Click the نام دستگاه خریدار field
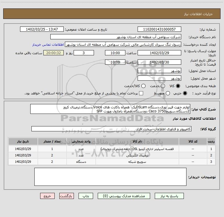This screenshot has width=224, height=217. coord(116,37)
